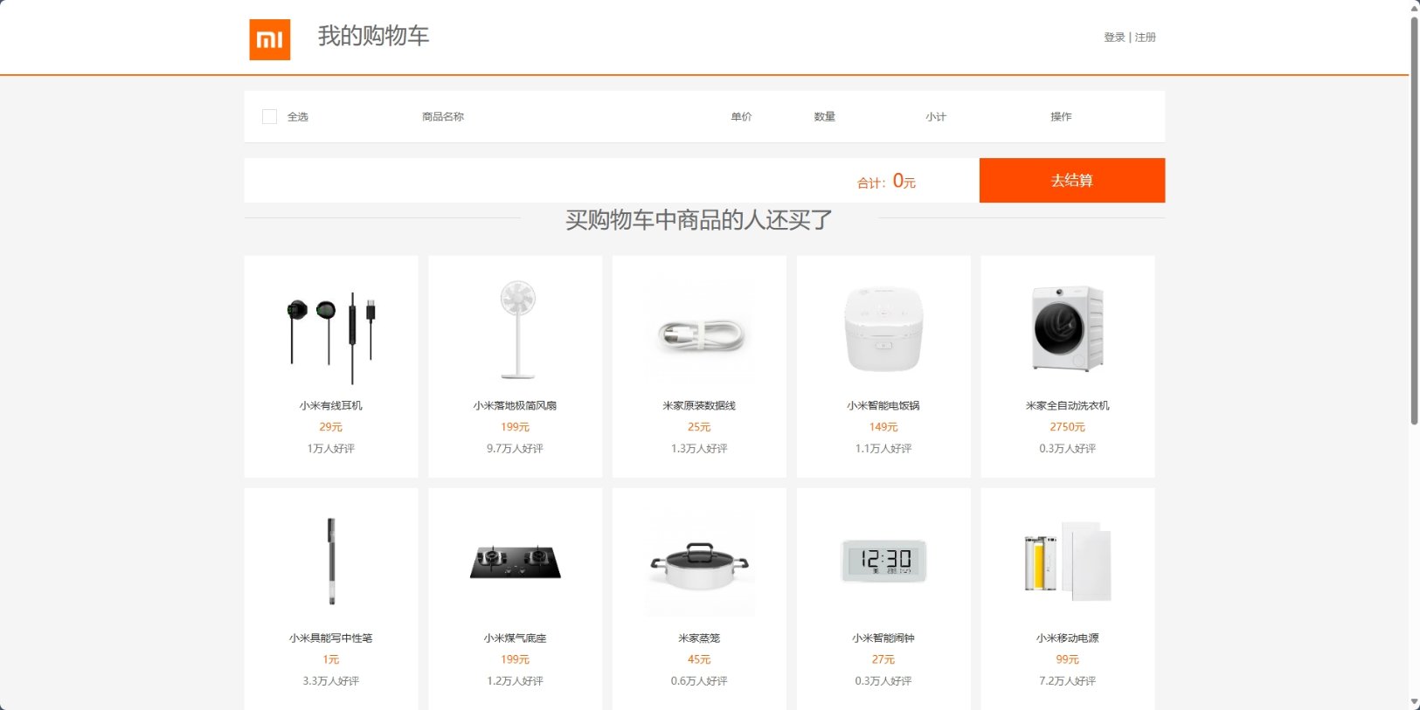Select the white data cable image

pos(699,334)
